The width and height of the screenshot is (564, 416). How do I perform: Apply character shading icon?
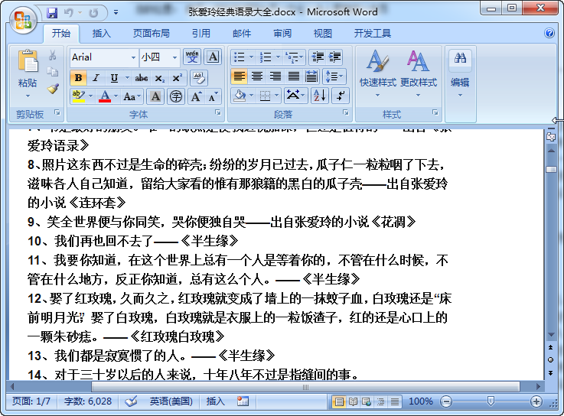pos(155,96)
